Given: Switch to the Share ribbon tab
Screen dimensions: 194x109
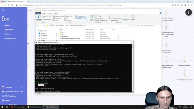Looking at the screenshot, I should pos(50,13).
